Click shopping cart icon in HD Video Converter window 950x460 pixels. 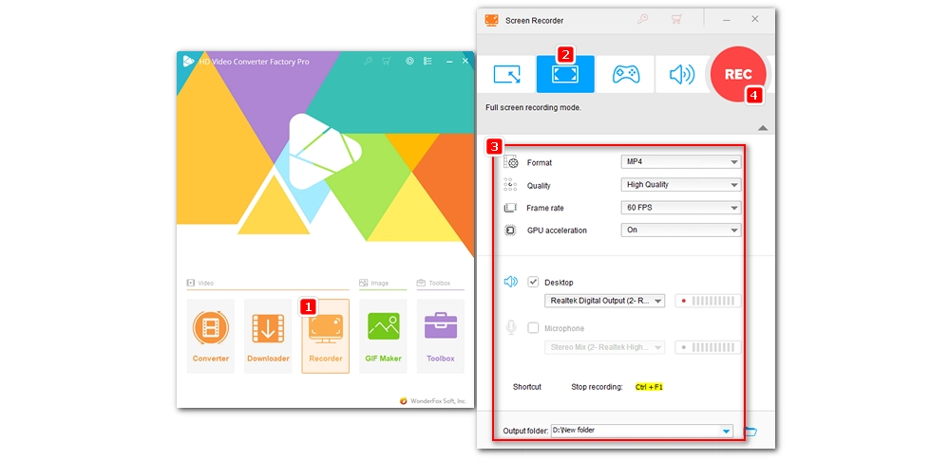click(x=386, y=61)
